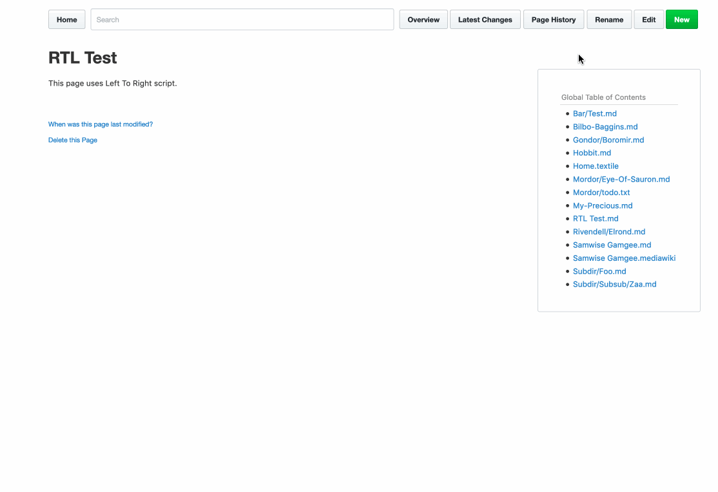Open Samwise Gamgee.mediawiki link
Screen dimensions: 718x492
(623, 258)
